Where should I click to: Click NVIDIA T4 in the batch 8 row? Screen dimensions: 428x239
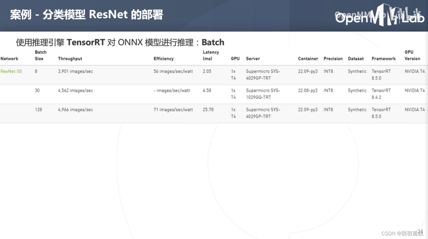coord(415,72)
